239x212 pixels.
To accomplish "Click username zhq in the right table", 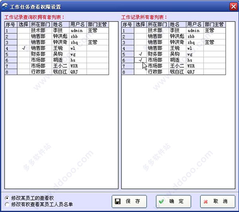I will click(x=195, y=42).
